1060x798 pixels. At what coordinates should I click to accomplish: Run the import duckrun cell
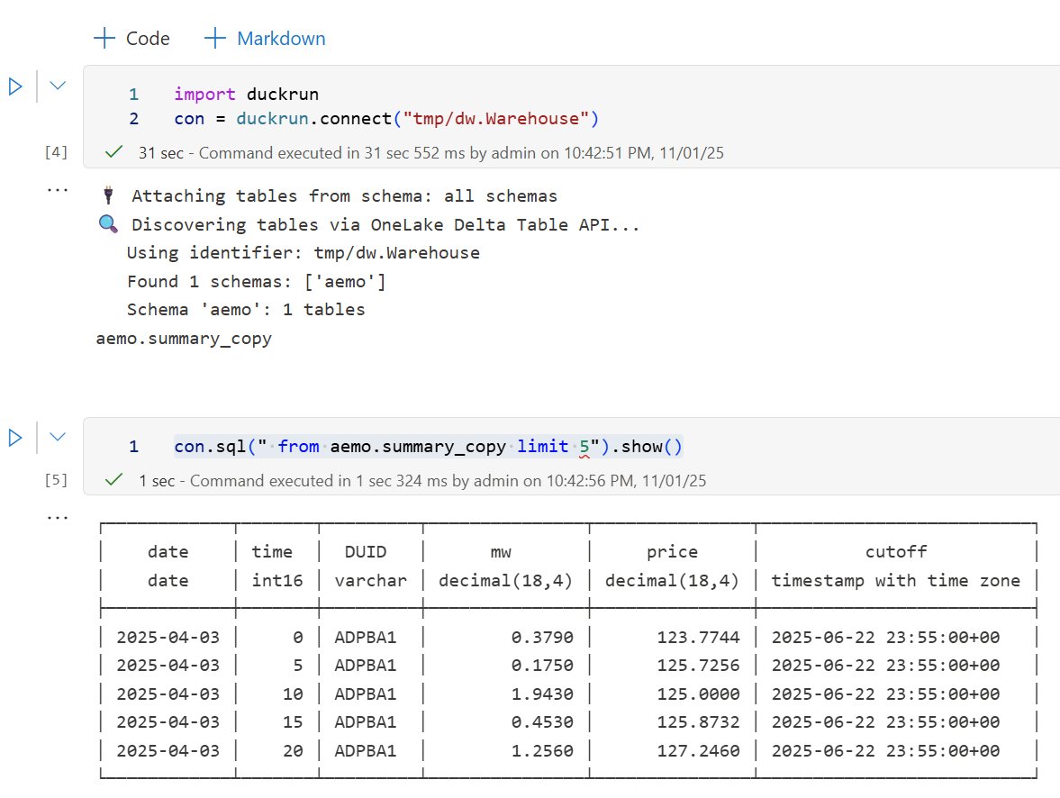click(15, 86)
